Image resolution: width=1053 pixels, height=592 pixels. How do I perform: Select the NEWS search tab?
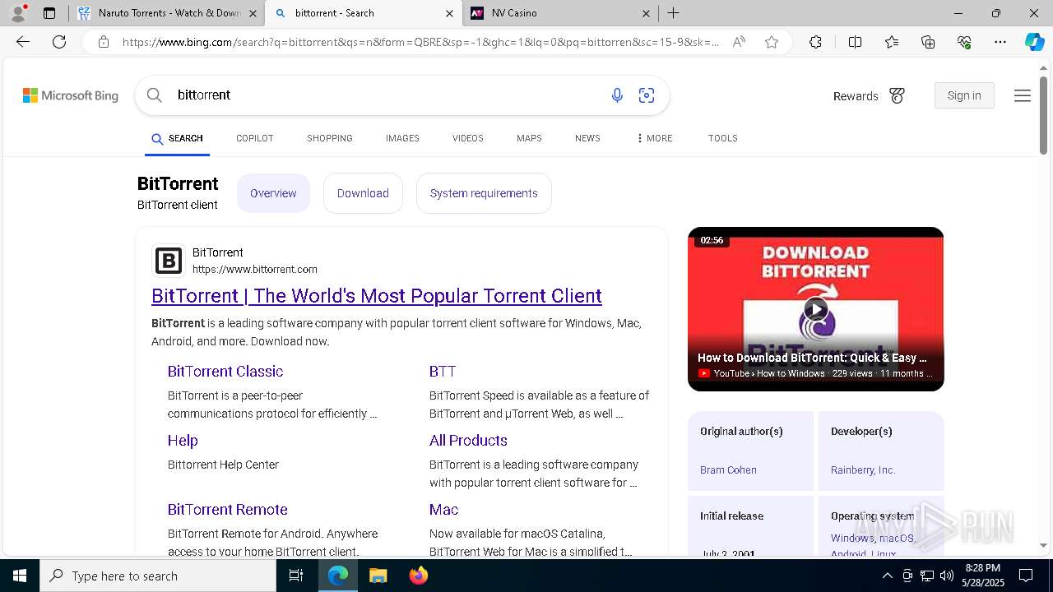tap(587, 138)
